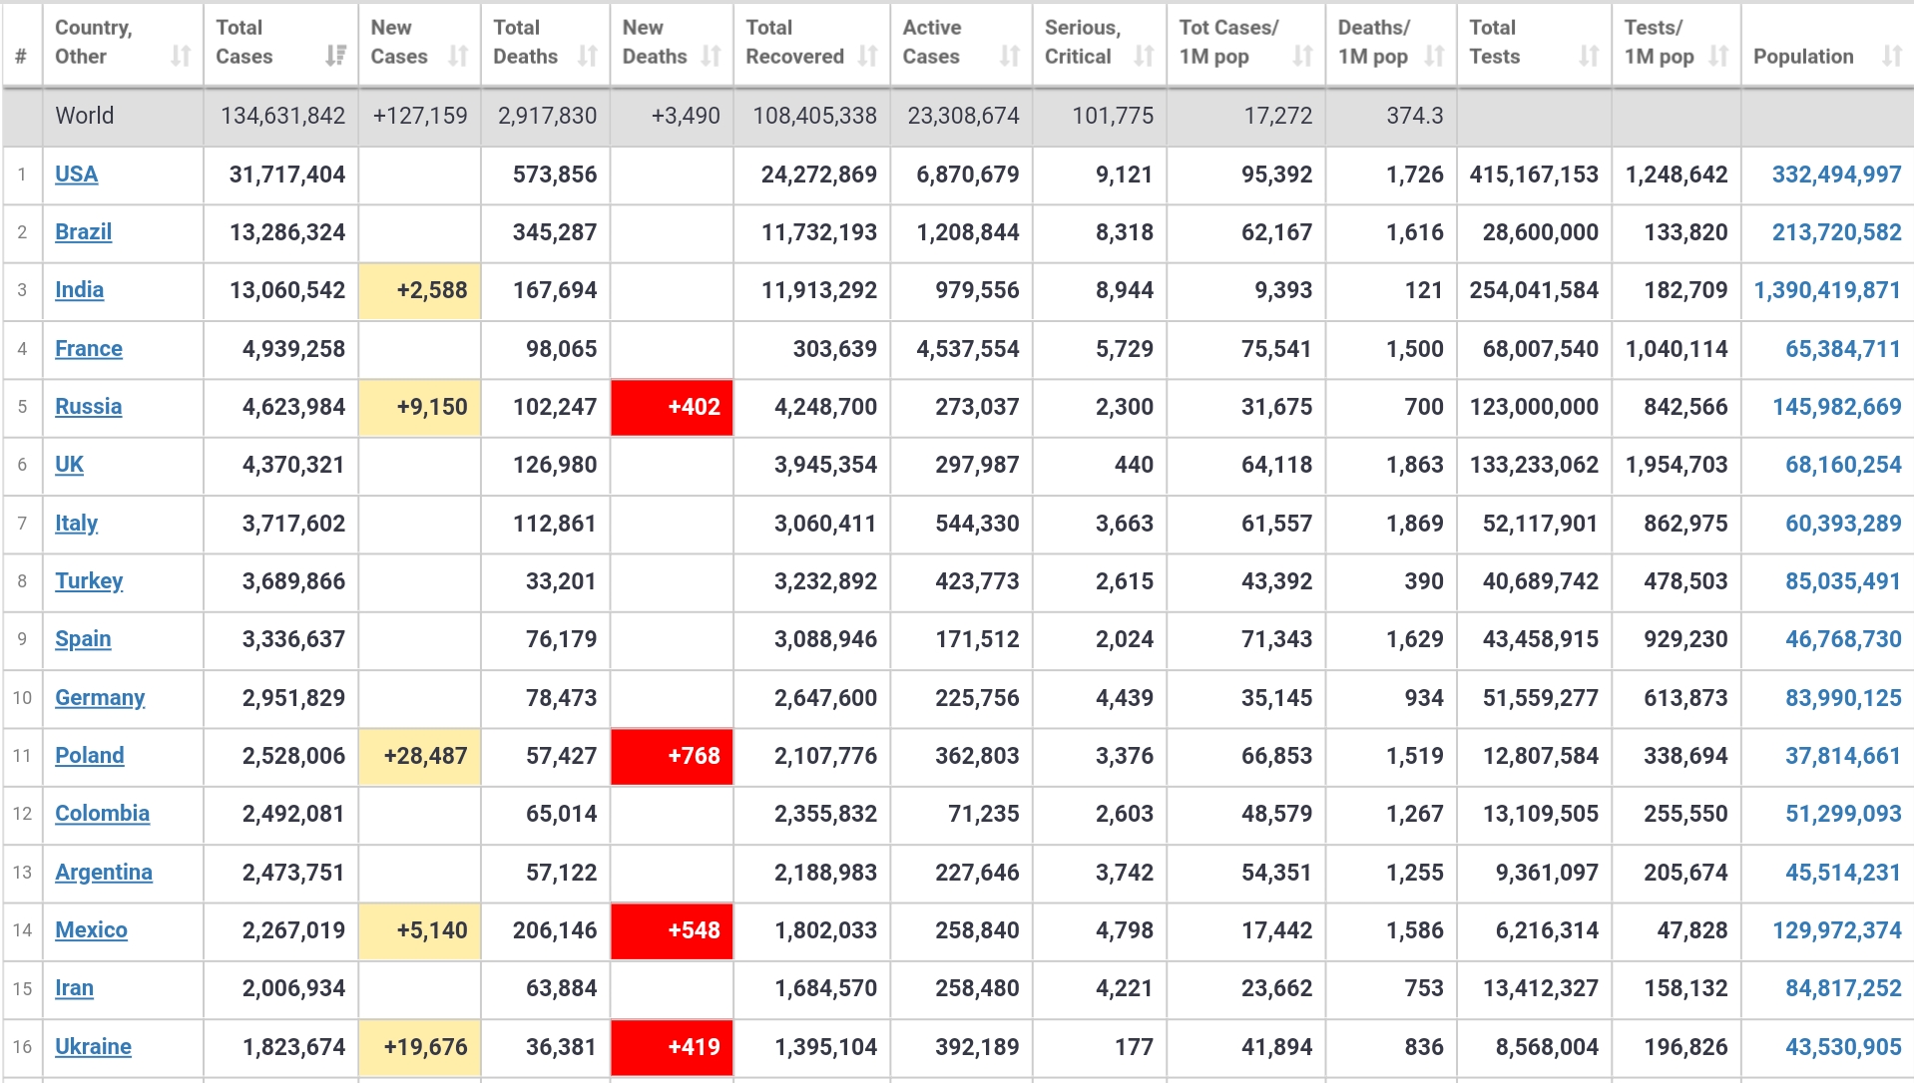Screen dimensions: 1914x1083
Task: Select World new cases +127,159
Action: point(420,116)
